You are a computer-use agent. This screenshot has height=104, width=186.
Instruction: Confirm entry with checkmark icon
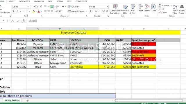[18, 21]
